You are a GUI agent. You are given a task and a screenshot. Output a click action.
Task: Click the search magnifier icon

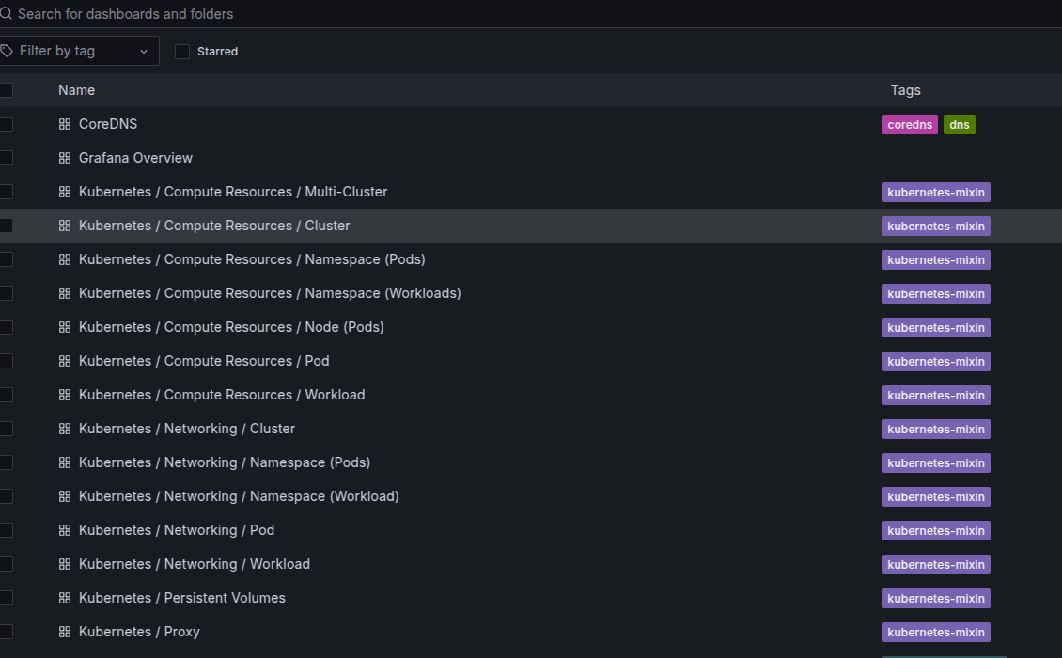coord(6,13)
